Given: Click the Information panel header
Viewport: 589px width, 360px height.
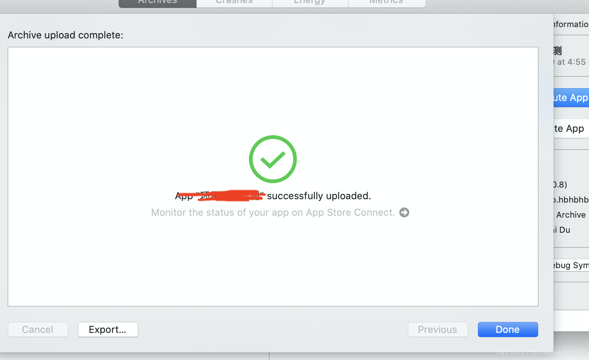Looking at the screenshot, I should pyautogui.click(x=571, y=24).
